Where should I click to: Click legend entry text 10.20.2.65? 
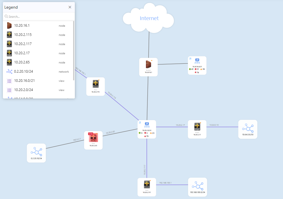point(22,62)
